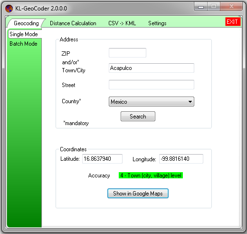
Task: Open the Country dropdown showing Mexico
Action: (152, 102)
